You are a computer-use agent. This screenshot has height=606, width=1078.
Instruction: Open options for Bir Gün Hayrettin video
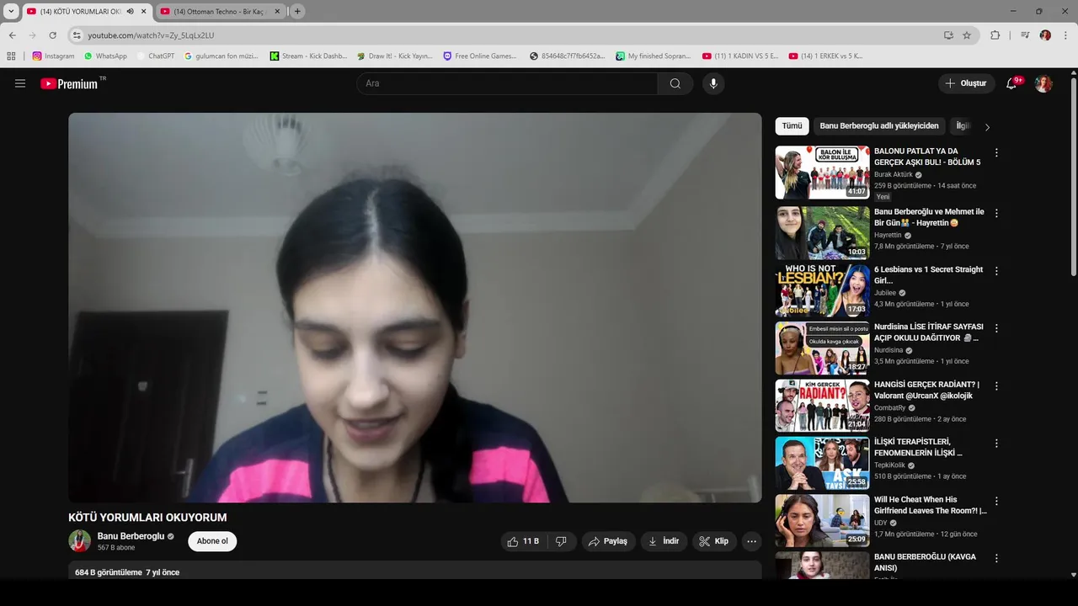[996, 213]
